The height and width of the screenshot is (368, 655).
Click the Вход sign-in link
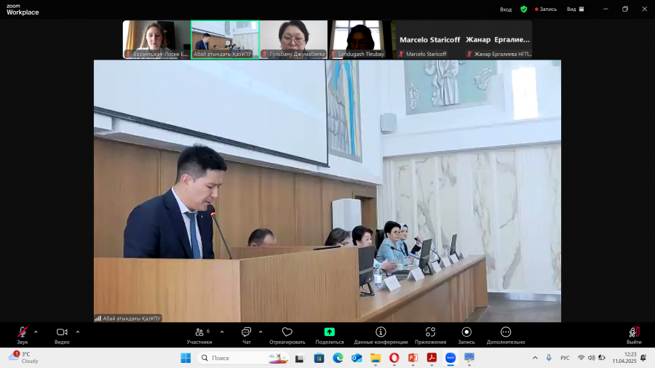(x=506, y=9)
